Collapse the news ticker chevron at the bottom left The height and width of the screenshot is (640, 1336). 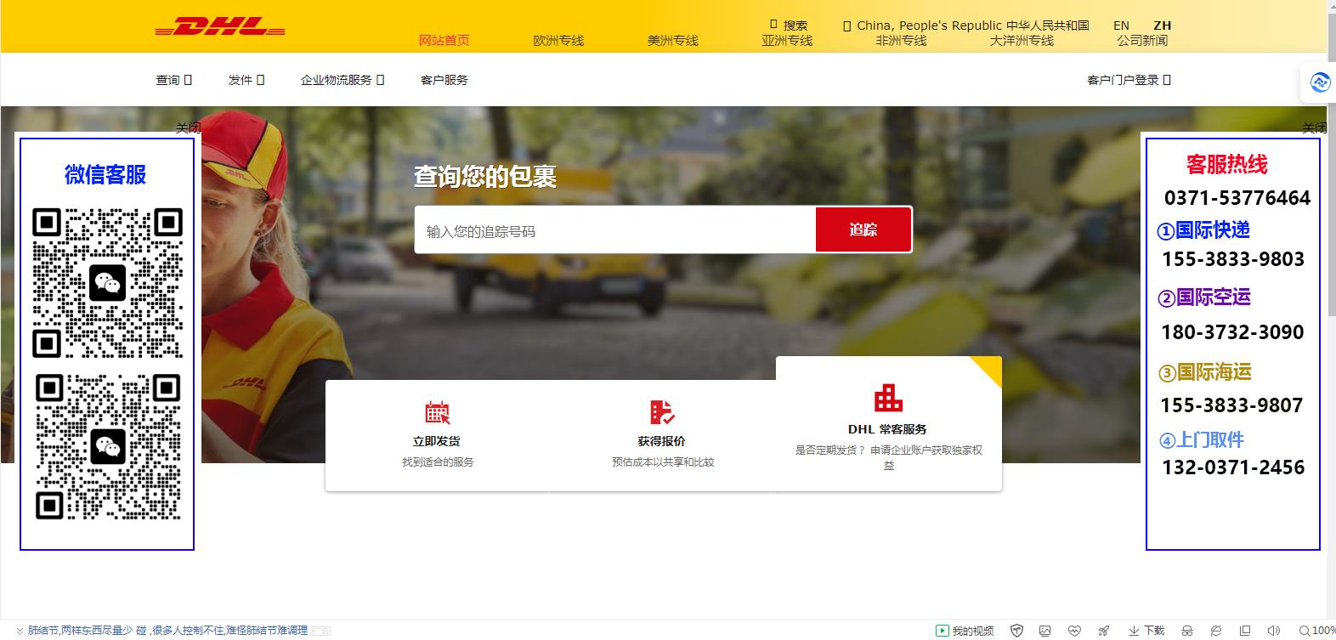pyautogui.click(x=20, y=631)
